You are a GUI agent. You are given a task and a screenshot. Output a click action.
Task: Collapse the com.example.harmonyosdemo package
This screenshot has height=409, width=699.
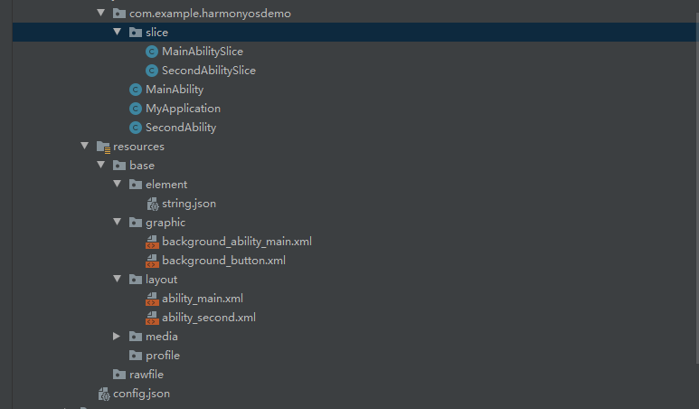click(101, 13)
